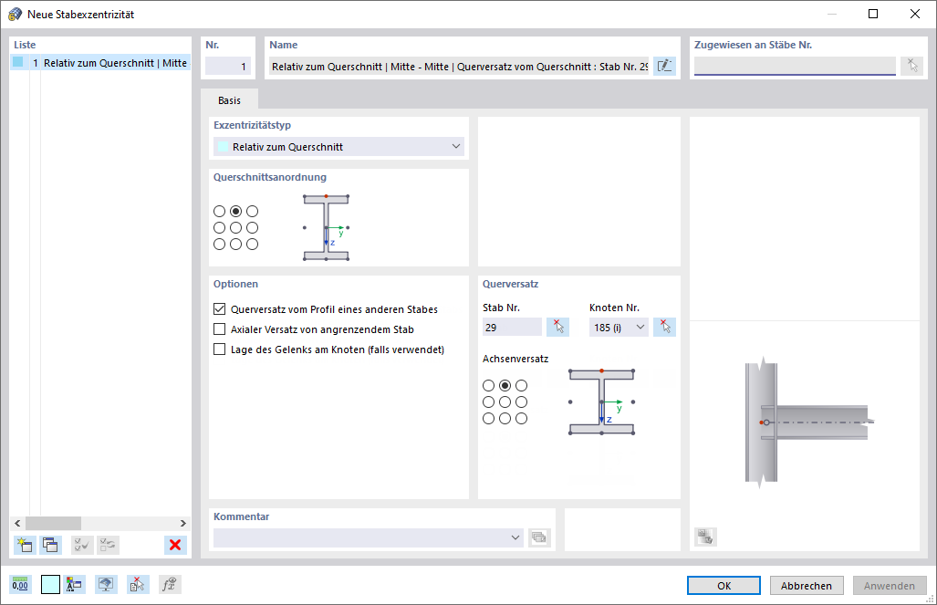Click the color assignment icon in footer
This screenshot has width=937, height=605.
coord(74,584)
